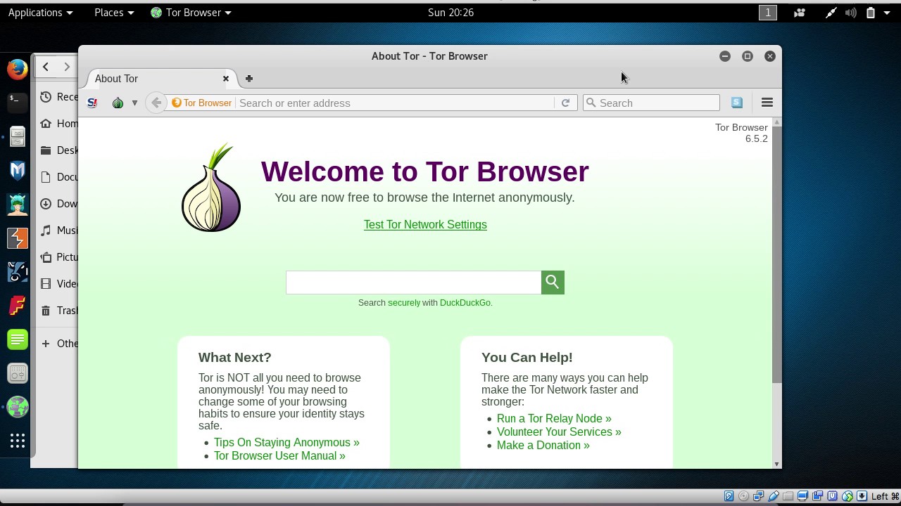Open a new tab with plus button

tap(249, 79)
